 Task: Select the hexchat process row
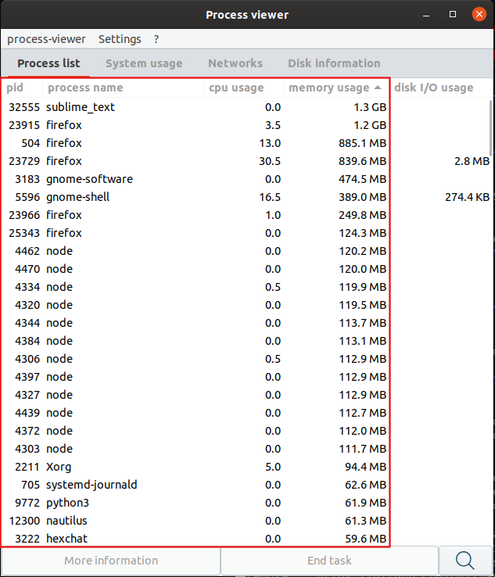(x=247, y=539)
